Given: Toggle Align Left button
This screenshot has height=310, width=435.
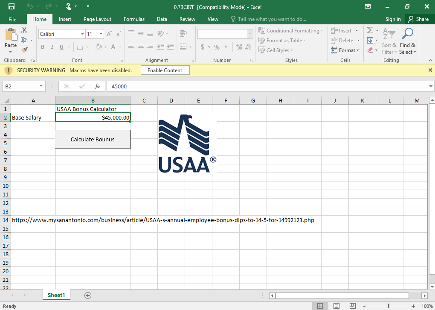Looking at the screenshot, I should click(x=131, y=47).
